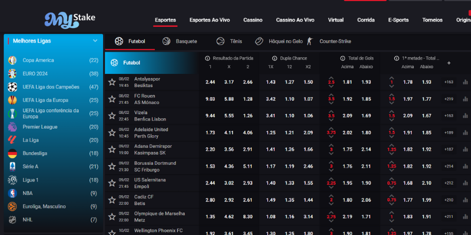The image size is (471, 235).
Task: Collapse the Melhores Ligas panel chevron
Action: point(95,41)
